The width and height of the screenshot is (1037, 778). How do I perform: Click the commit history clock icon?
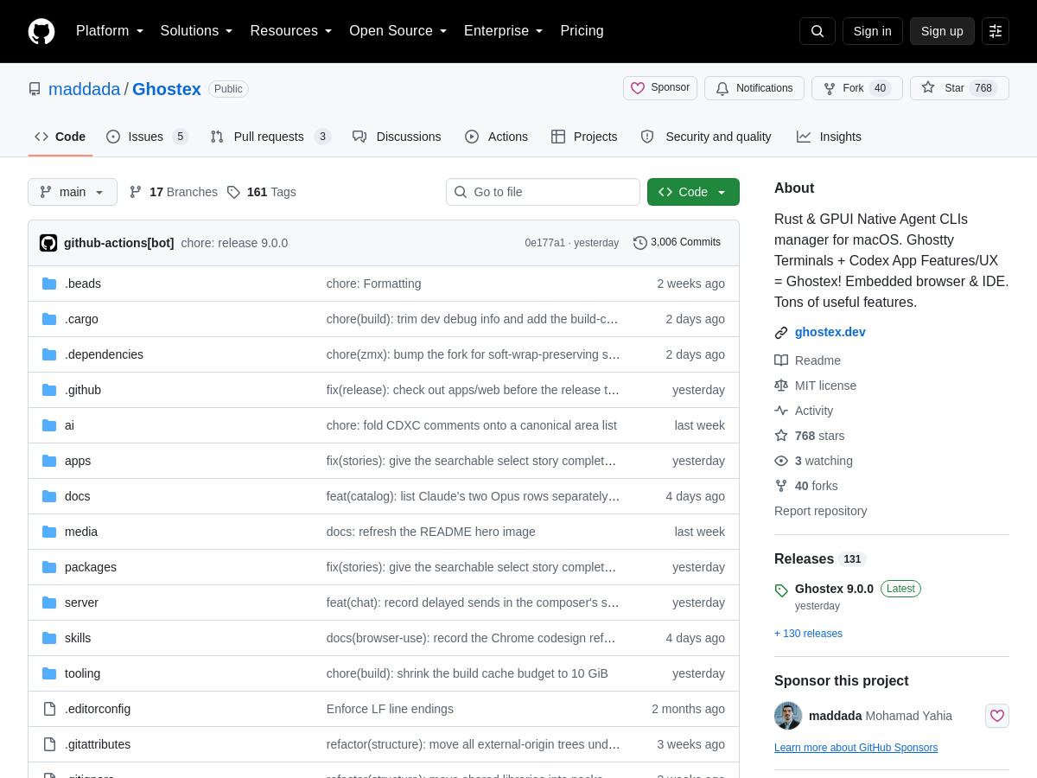pos(640,243)
